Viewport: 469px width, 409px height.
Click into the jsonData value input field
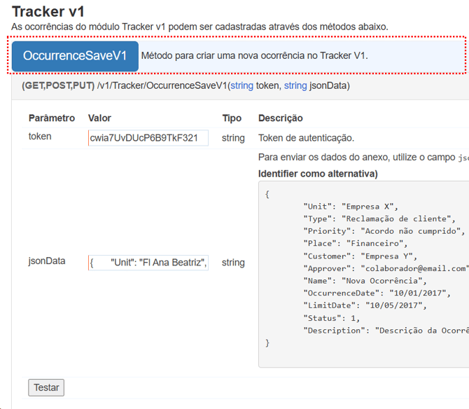tap(148, 263)
